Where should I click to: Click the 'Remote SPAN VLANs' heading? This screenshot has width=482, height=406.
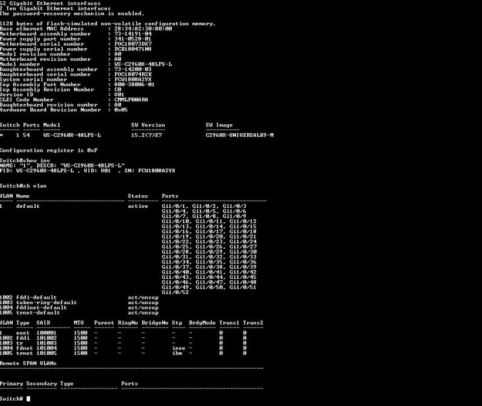tap(28, 363)
